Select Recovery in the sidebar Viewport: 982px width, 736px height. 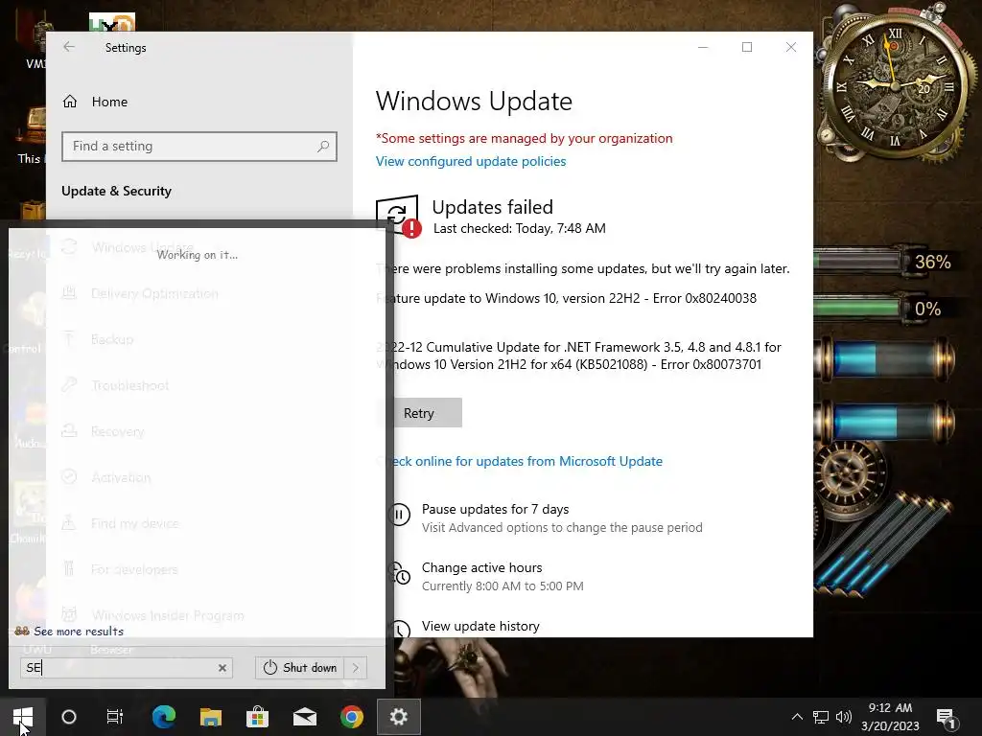point(117,432)
